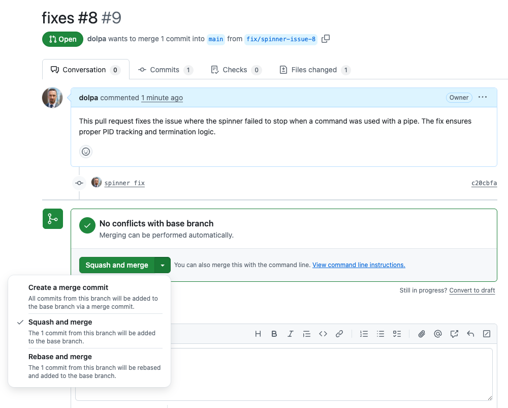Switch to the Files changed tab

314,70
